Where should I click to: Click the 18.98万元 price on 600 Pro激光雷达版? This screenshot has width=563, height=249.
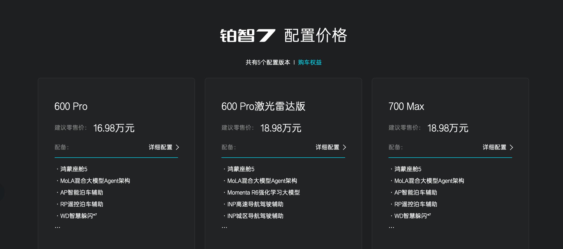(281, 128)
